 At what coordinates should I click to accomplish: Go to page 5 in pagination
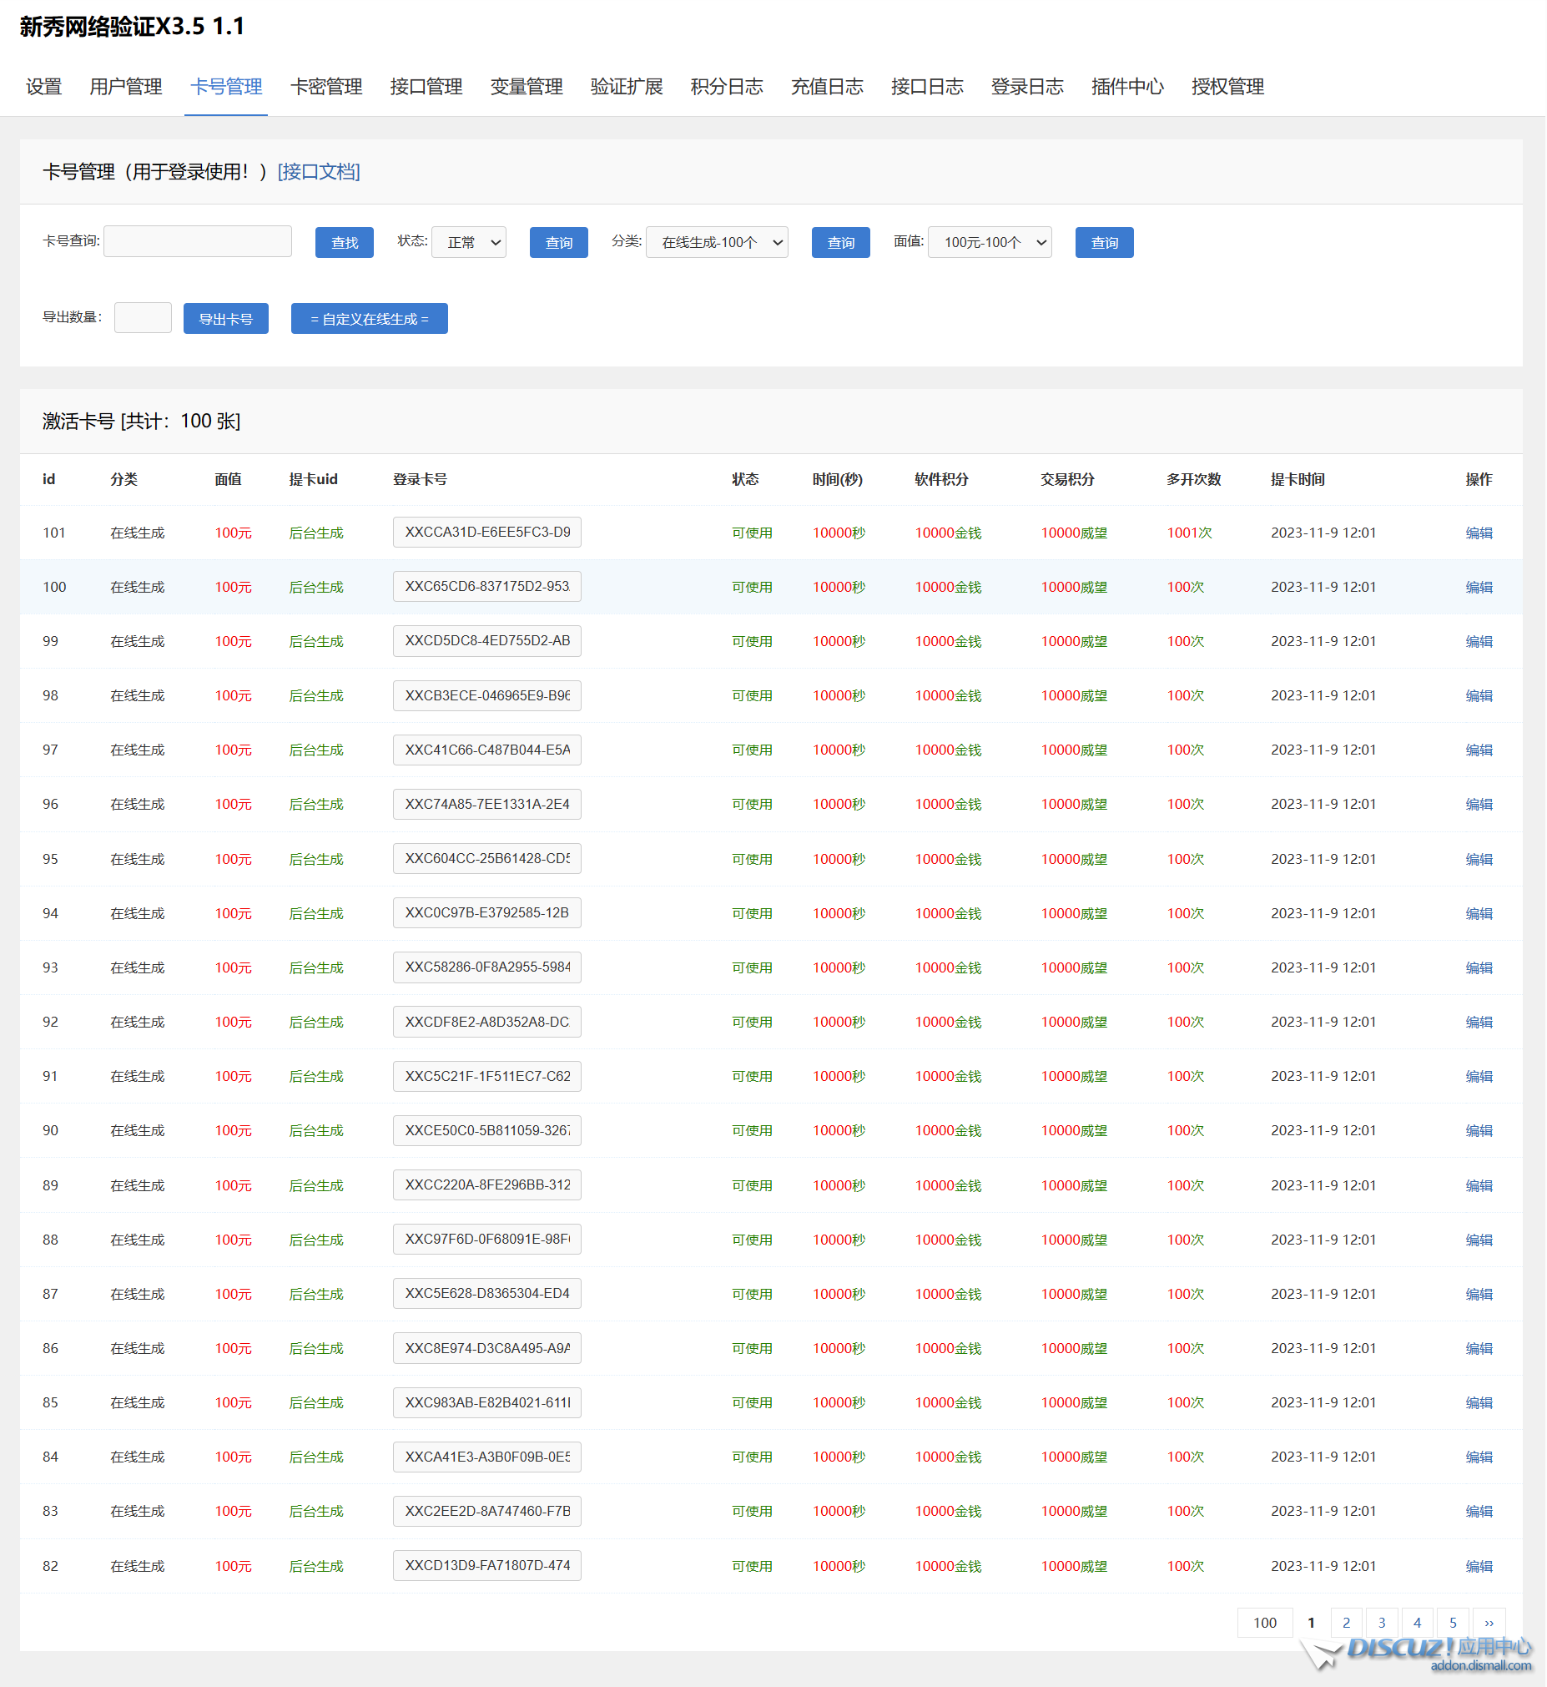pos(1454,1624)
